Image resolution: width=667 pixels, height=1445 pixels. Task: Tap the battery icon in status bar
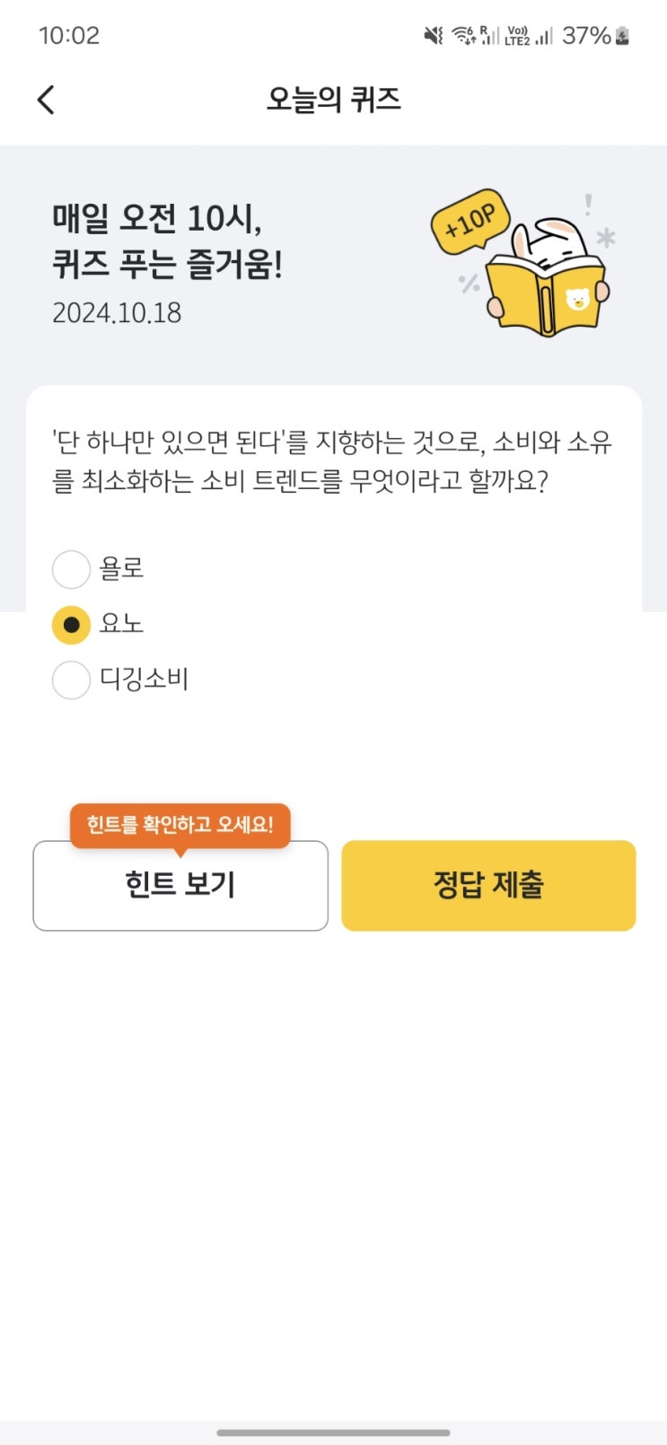tap(622, 36)
